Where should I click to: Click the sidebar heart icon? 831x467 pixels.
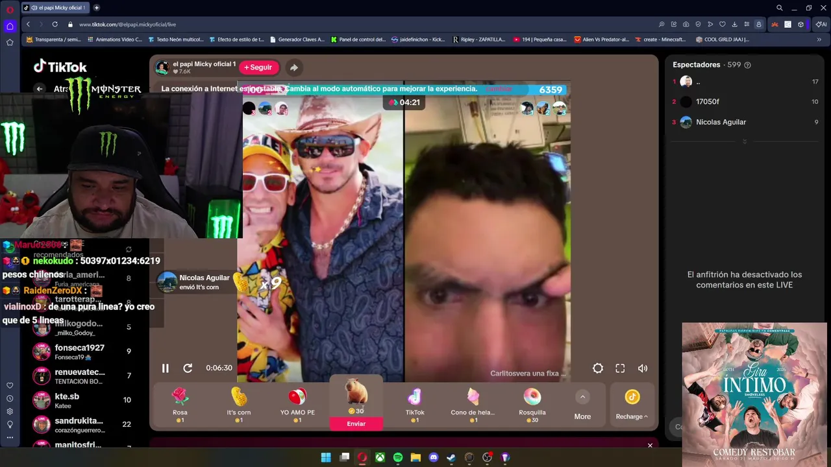10,385
